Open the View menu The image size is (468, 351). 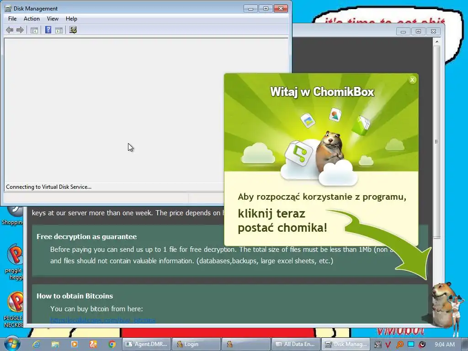(x=53, y=18)
